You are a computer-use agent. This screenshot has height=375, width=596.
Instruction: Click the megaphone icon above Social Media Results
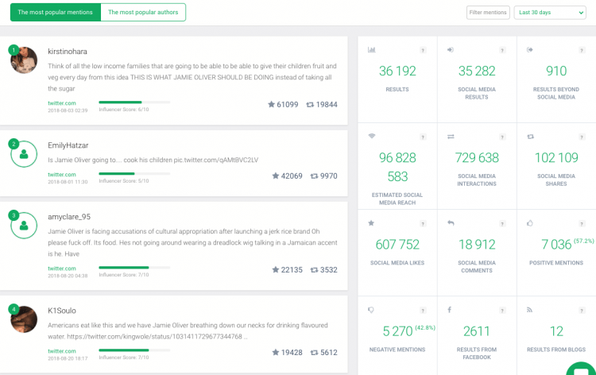click(451, 50)
